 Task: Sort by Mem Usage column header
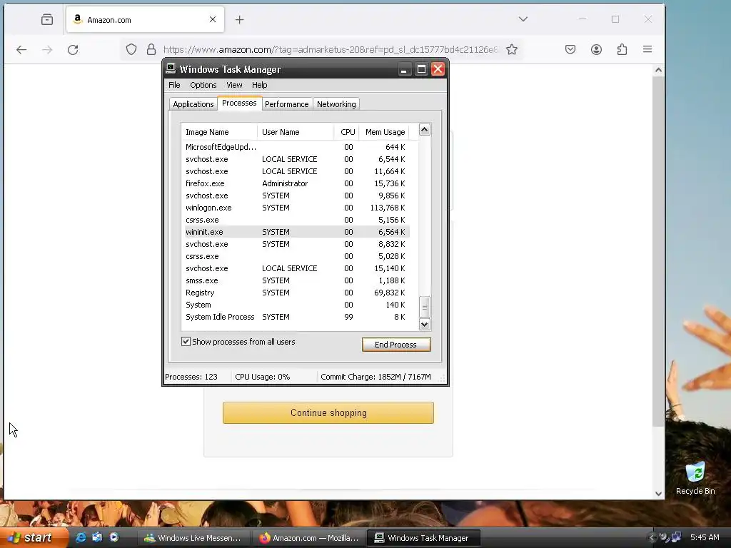[x=384, y=132]
